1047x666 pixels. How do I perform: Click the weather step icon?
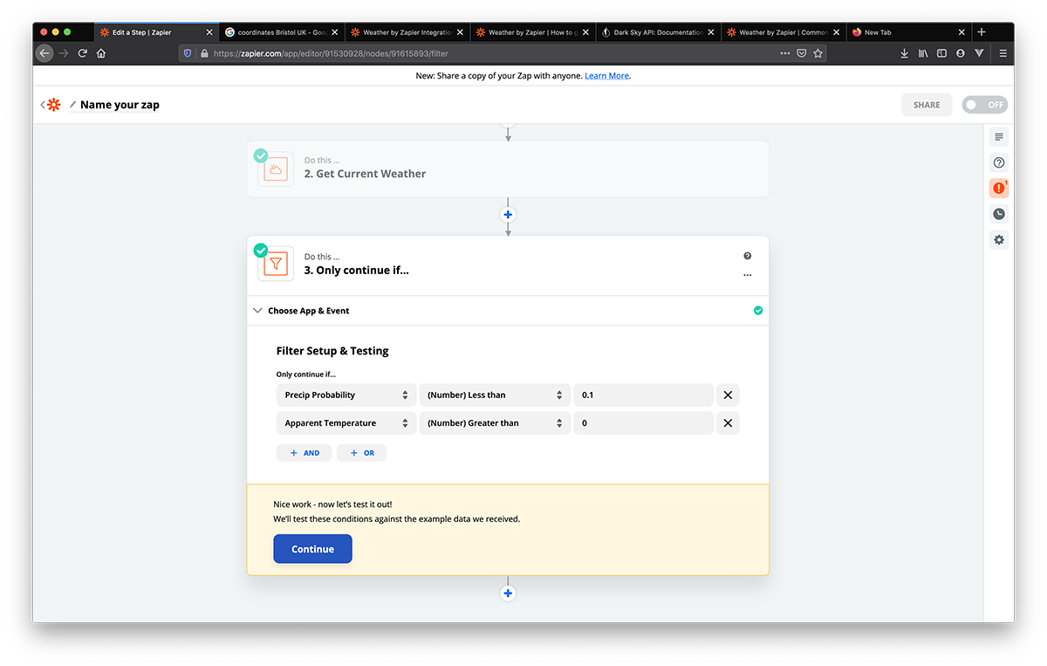tap(276, 169)
